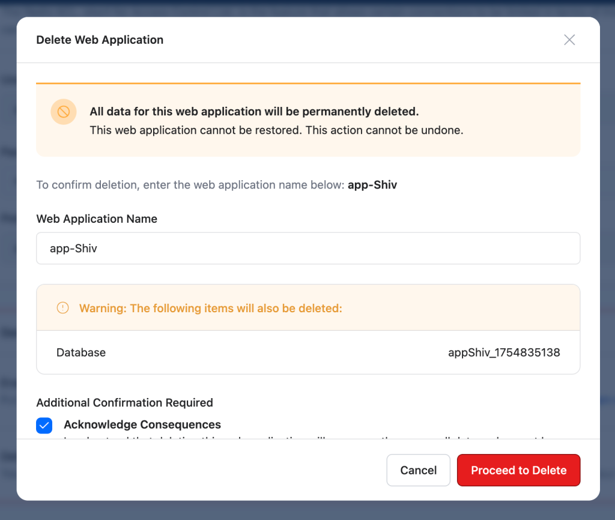
Task: Click the dimmed backdrop outside the dialog
Action: point(307,510)
